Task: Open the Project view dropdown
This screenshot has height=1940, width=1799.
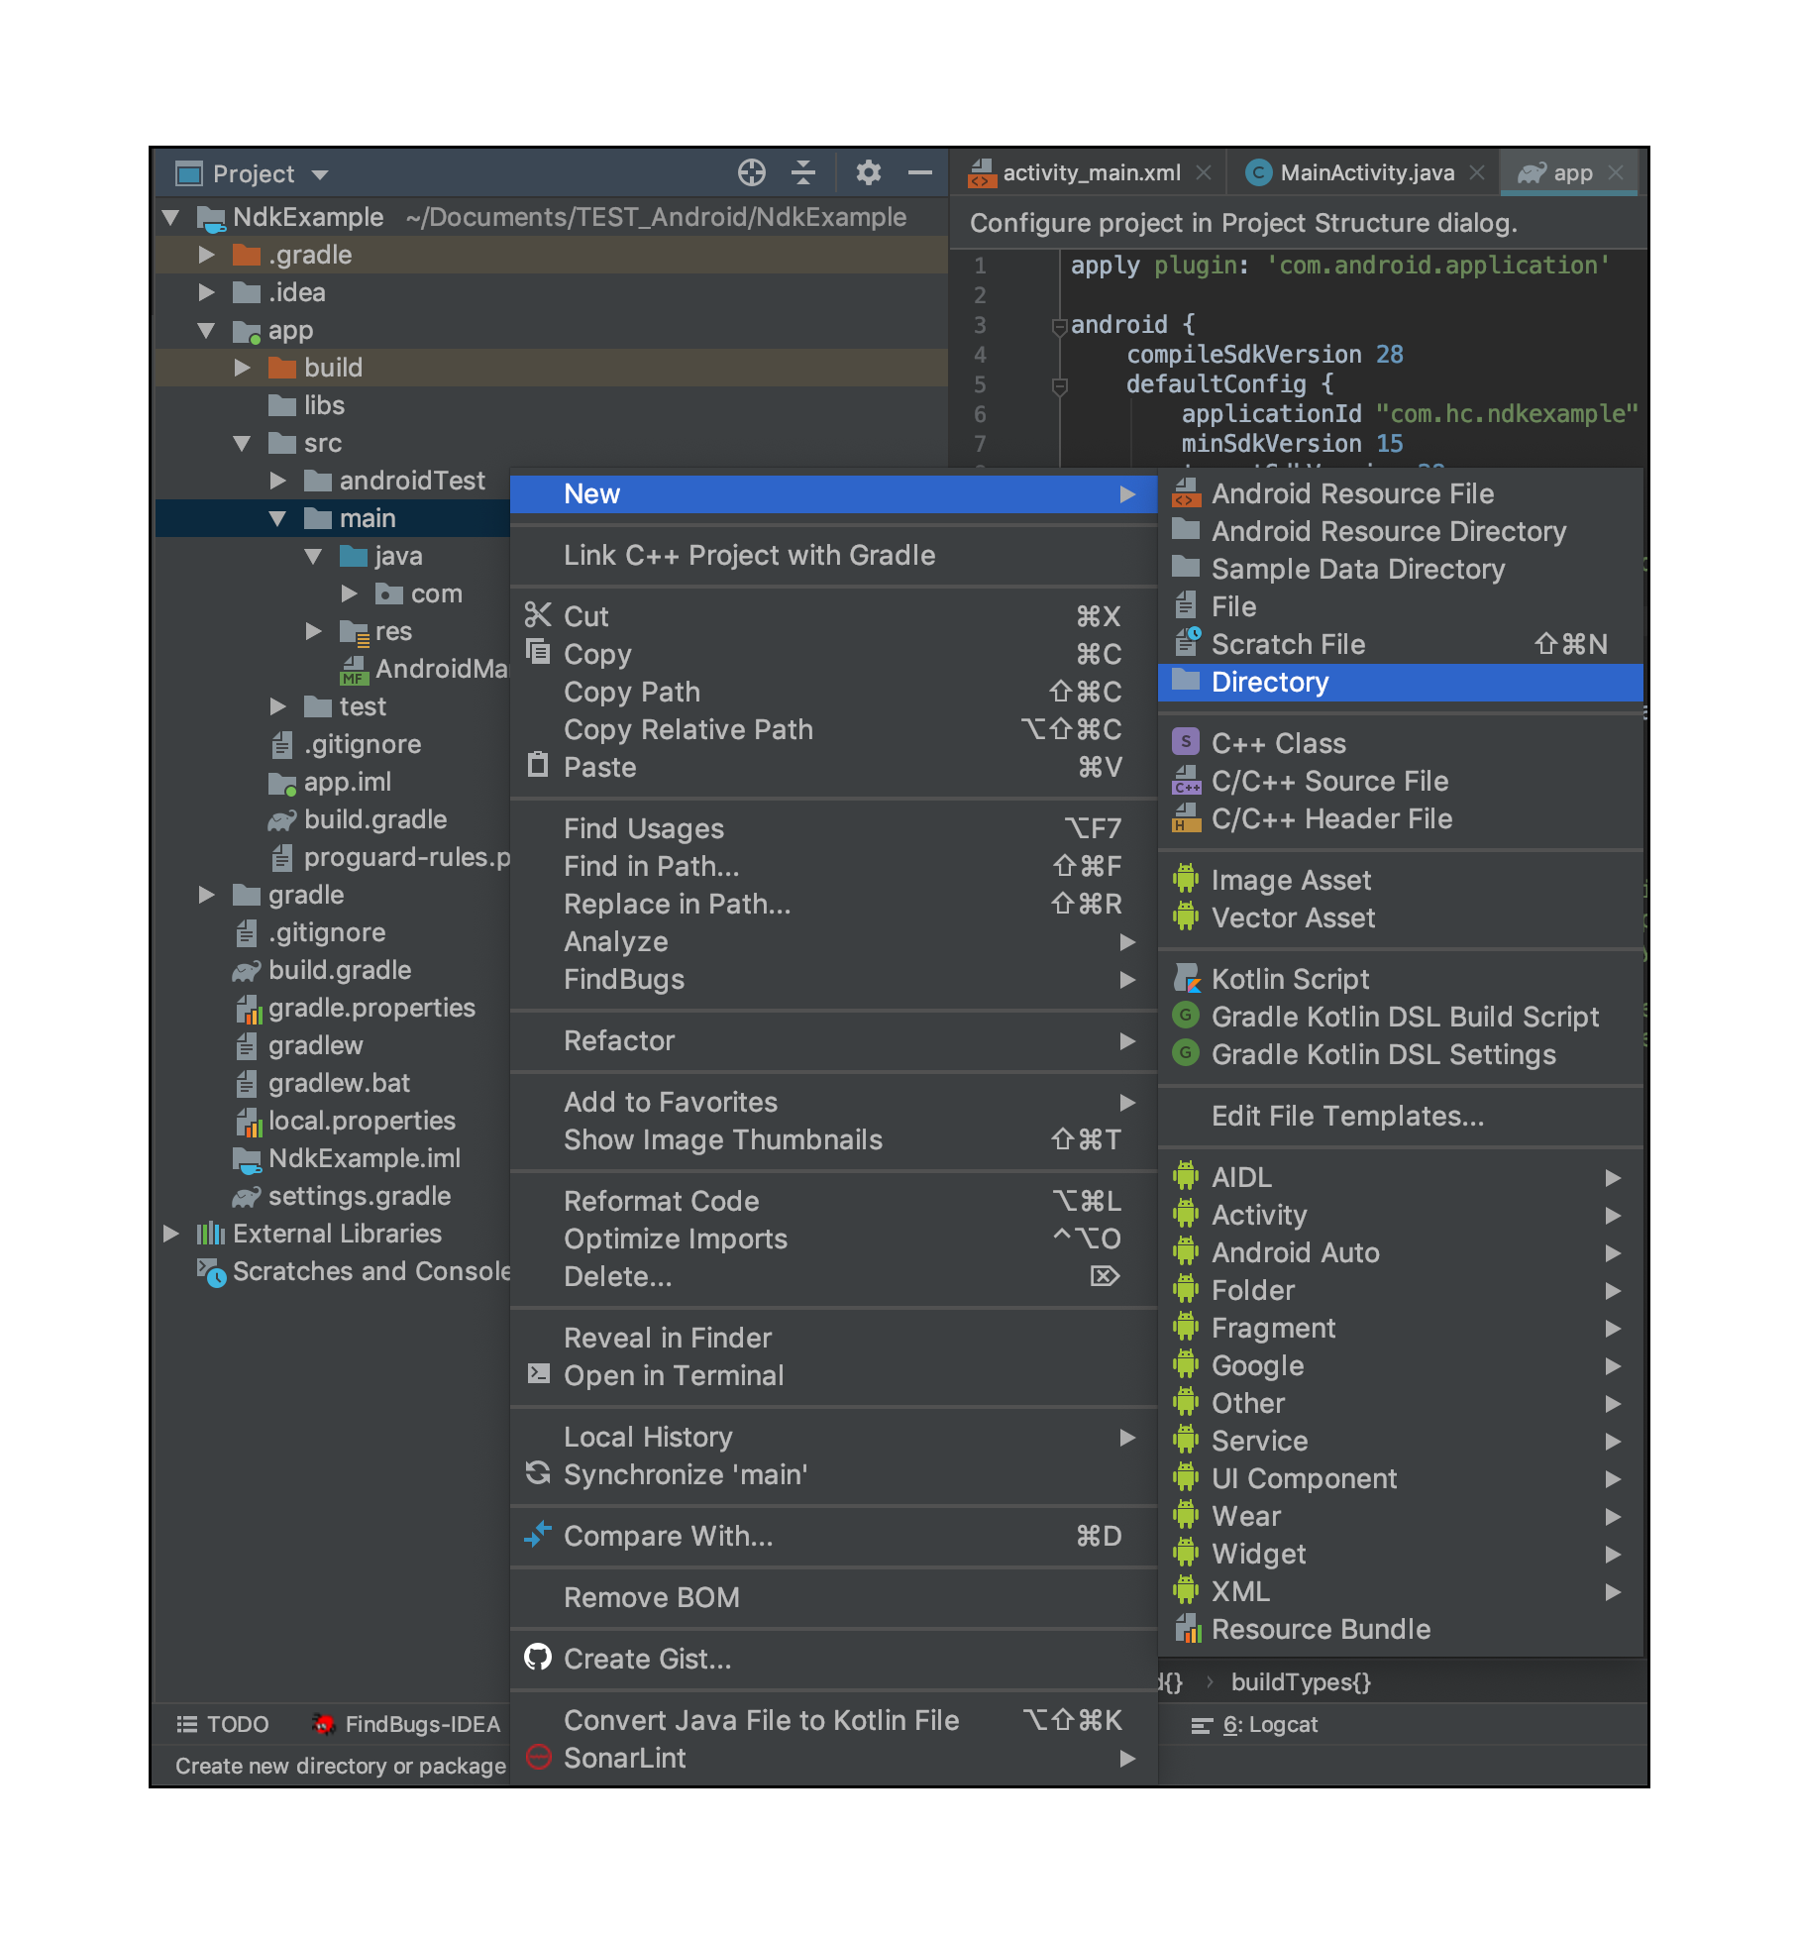Action: coord(320,175)
